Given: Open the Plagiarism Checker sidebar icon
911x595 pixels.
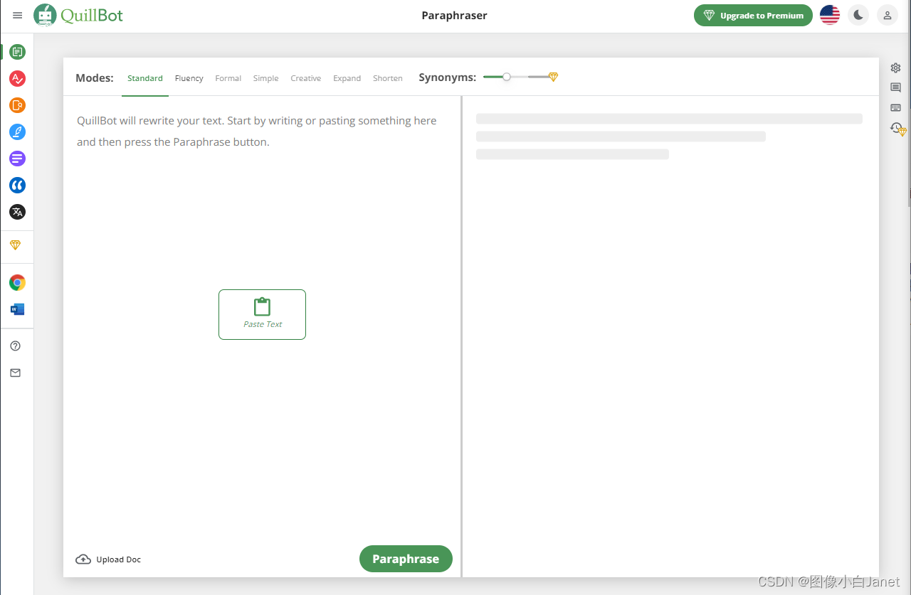Looking at the screenshot, I should pos(18,105).
